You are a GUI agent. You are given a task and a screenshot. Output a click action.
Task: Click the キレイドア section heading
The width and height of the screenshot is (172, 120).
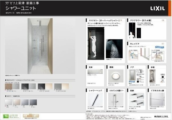tap(134, 44)
